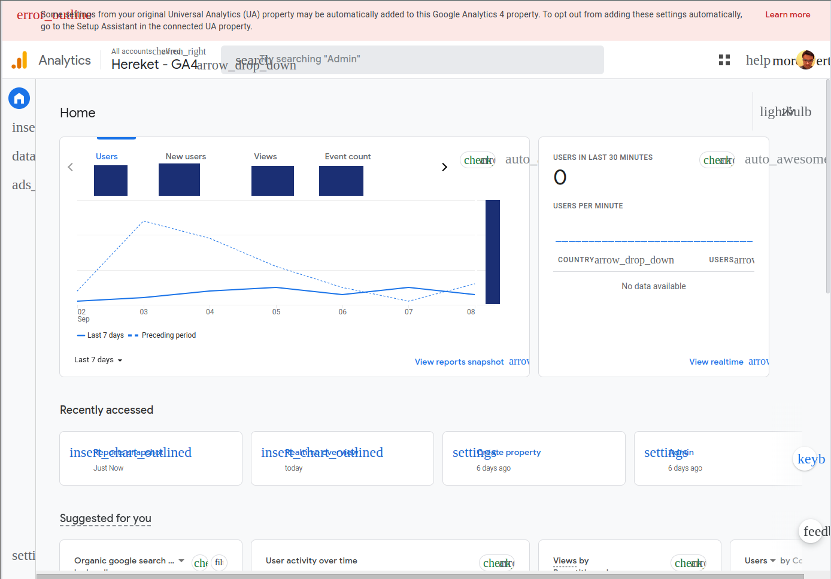Click check icon on Organic google search card

[x=201, y=563]
